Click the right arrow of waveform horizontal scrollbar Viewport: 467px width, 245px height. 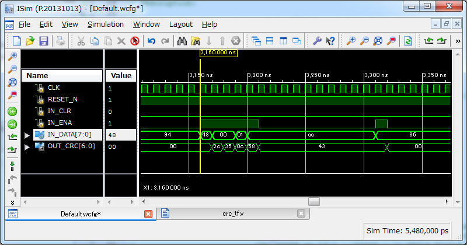point(447,201)
